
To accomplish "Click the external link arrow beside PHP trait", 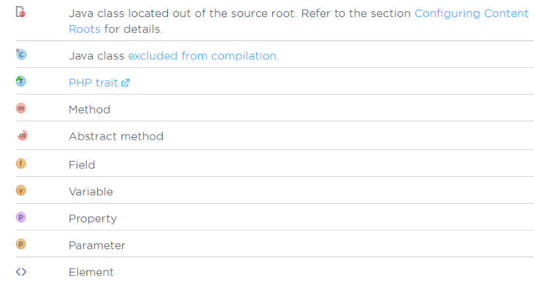I will pos(124,83).
